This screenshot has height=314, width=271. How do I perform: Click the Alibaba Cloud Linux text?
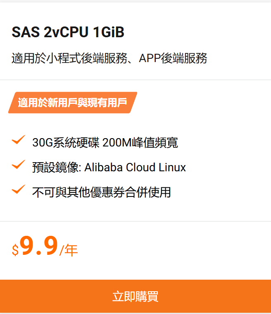tap(135, 168)
